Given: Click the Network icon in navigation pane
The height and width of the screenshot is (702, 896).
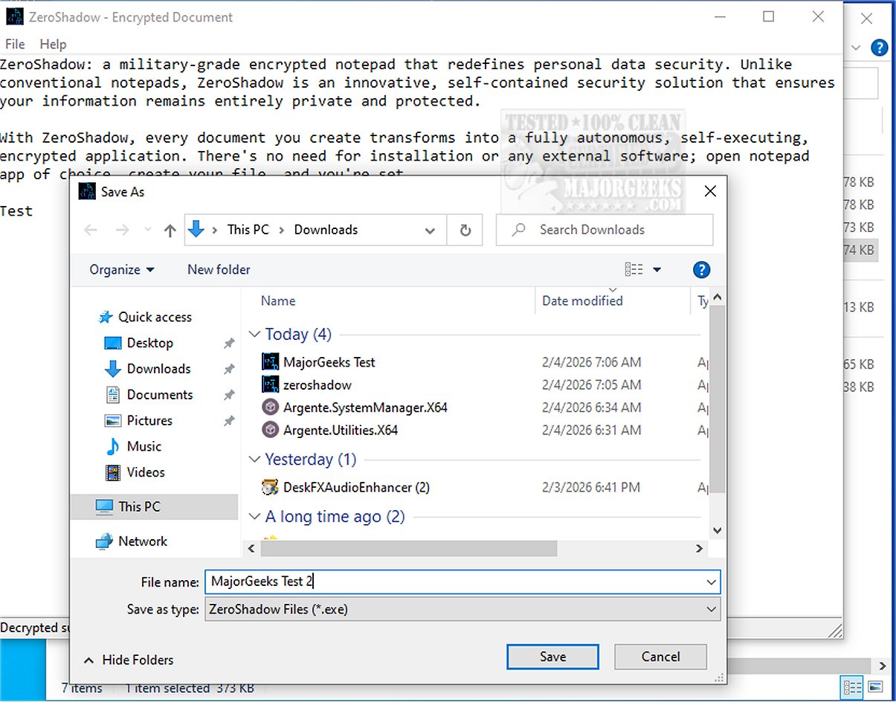Looking at the screenshot, I should (104, 541).
